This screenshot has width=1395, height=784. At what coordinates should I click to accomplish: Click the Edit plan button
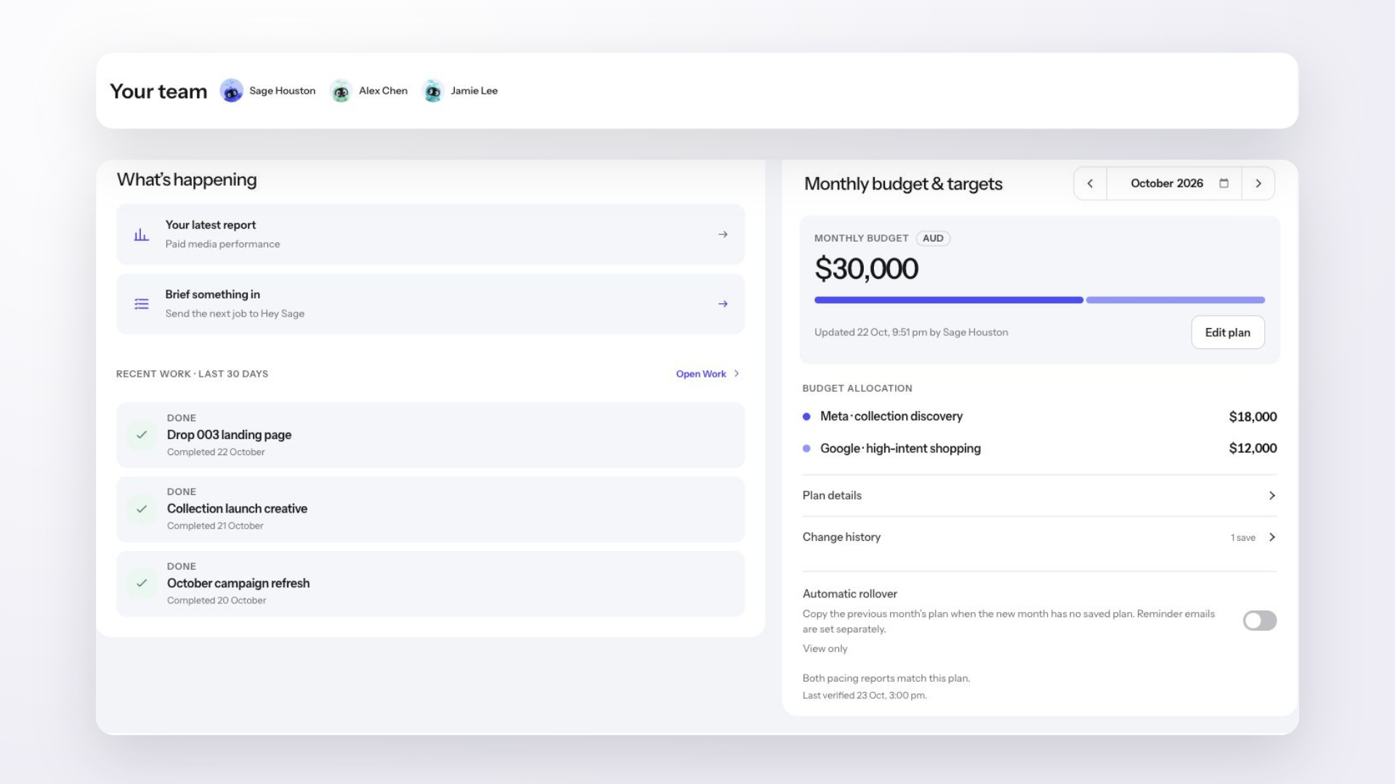point(1228,332)
